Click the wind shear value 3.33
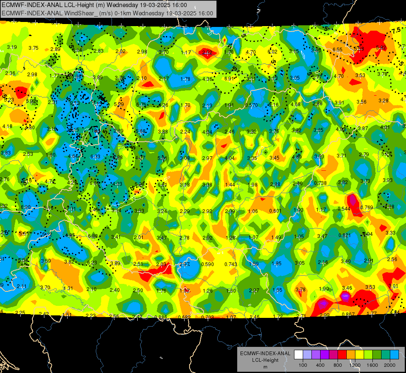 point(391,233)
